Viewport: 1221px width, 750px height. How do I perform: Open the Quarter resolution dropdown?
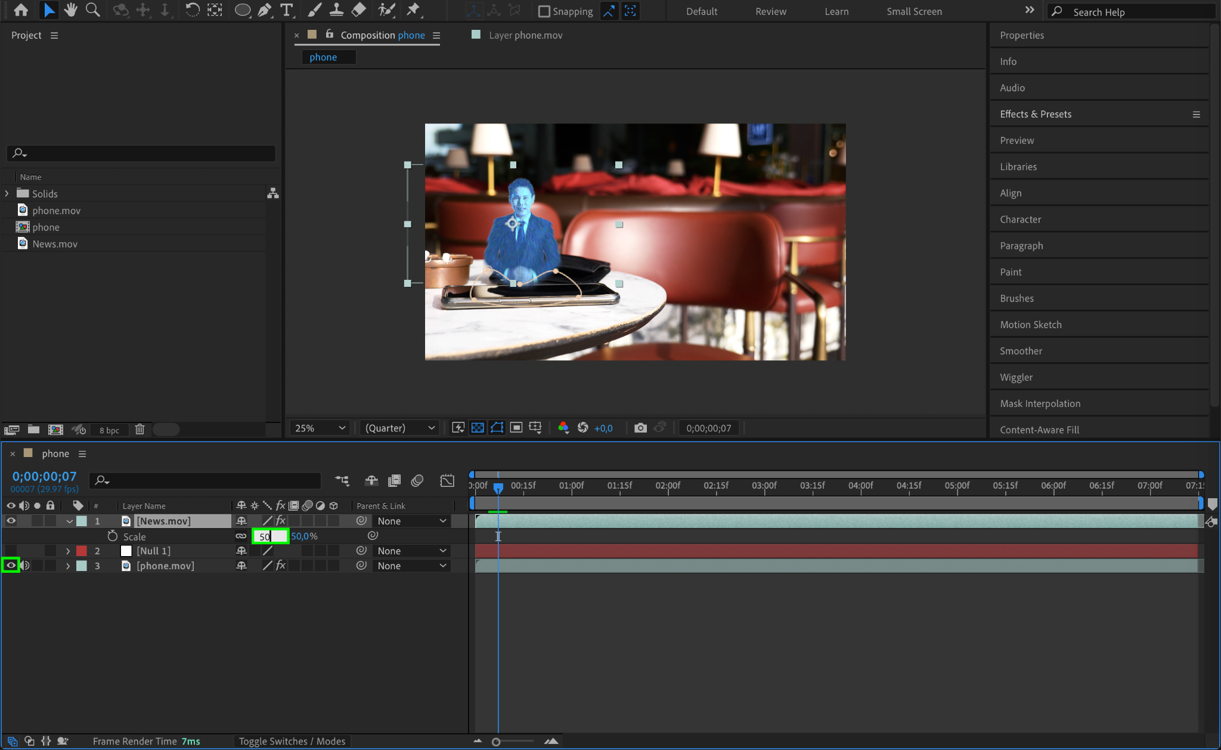[x=399, y=428]
